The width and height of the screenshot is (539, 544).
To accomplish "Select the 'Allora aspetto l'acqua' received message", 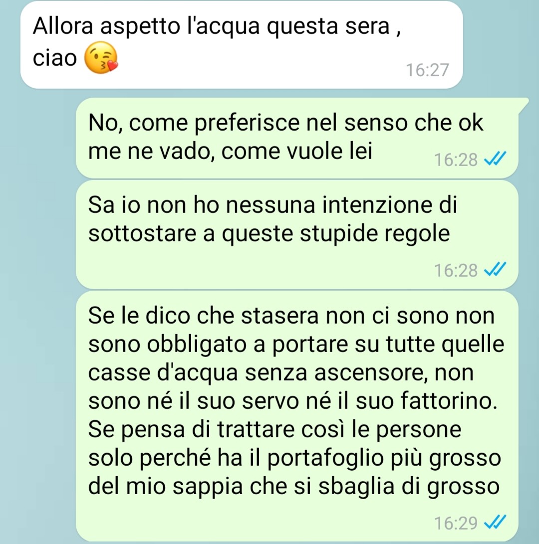I will click(x=242, y=45).
